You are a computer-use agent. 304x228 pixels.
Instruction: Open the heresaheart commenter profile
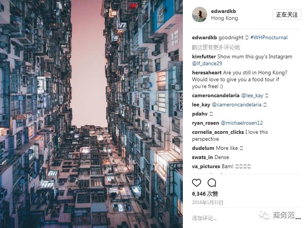pos(207,72)
